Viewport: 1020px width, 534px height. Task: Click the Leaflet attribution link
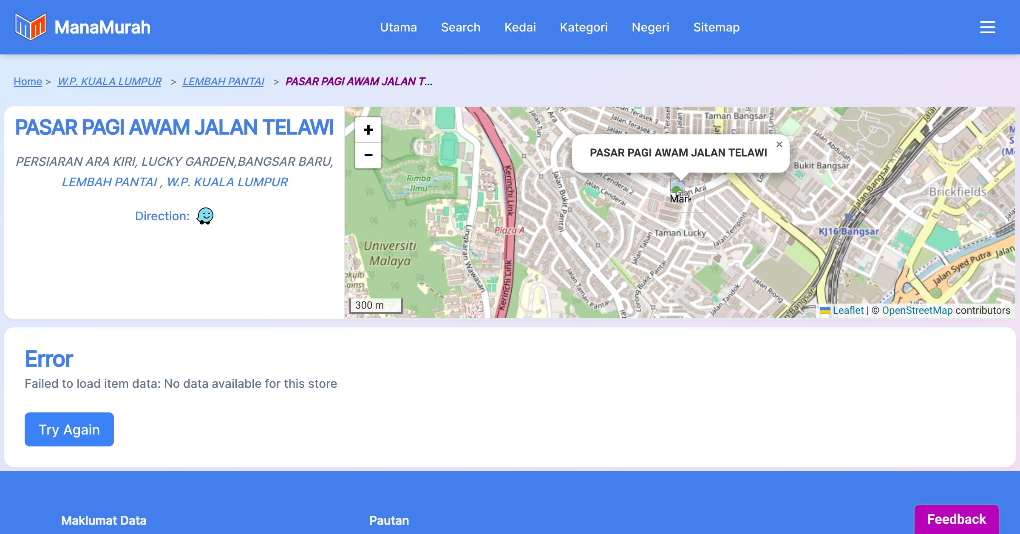pos(848,310)
